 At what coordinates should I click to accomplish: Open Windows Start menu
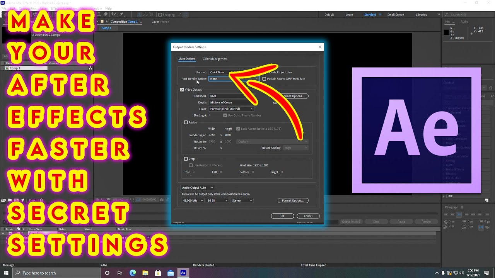6,273
